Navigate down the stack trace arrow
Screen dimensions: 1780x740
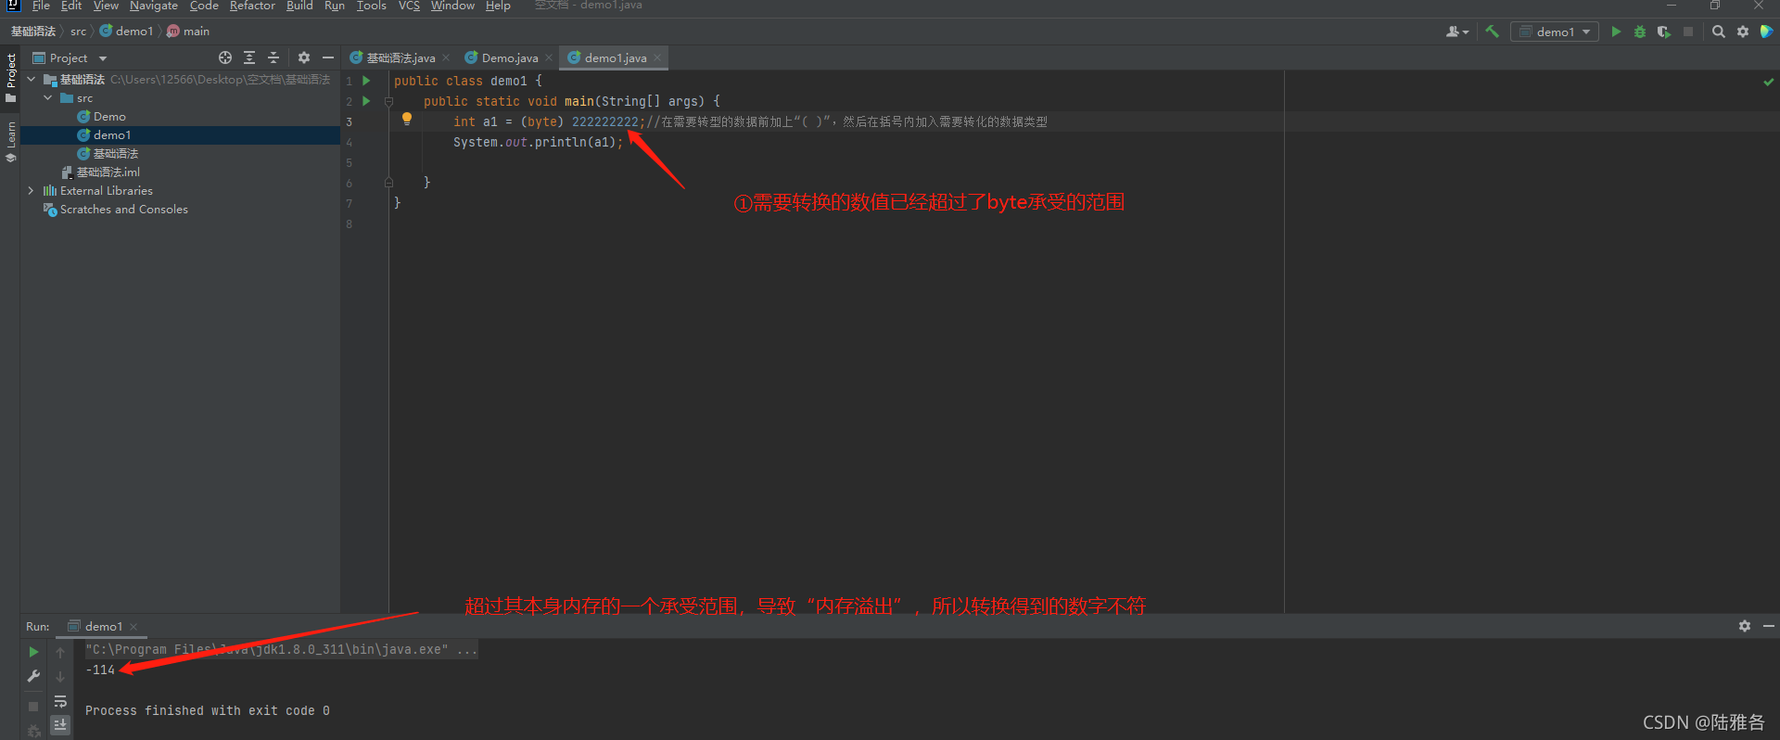pyautogui.click(x=60, y=676)
